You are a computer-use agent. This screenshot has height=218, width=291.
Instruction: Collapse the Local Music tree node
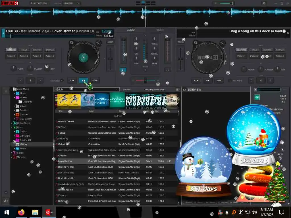11,89
